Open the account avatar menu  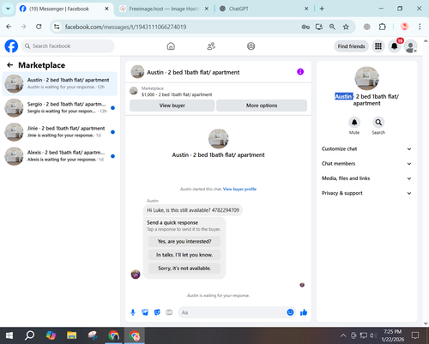[410, 46]
